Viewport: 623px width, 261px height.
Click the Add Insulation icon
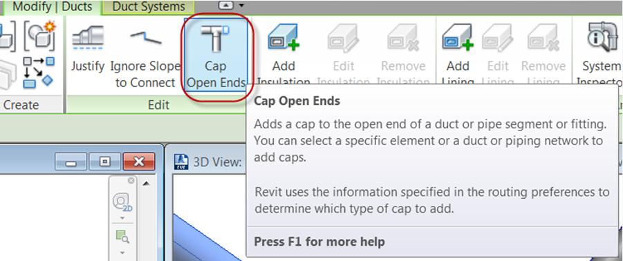click(x=283, y=38)
